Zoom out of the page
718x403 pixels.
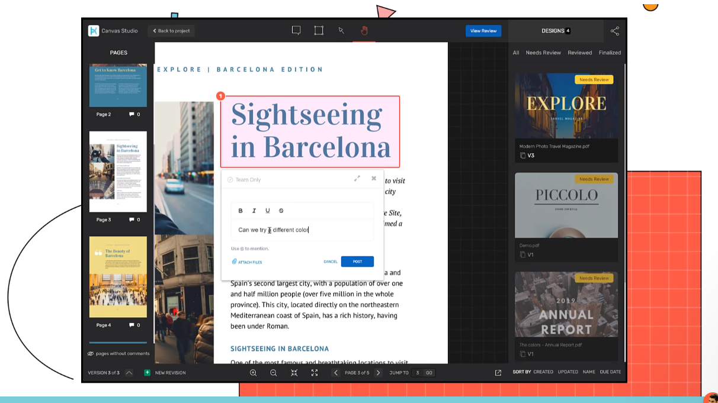273,373
